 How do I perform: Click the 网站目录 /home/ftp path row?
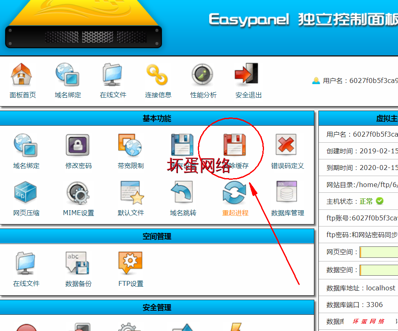click(x=358, y=185)
